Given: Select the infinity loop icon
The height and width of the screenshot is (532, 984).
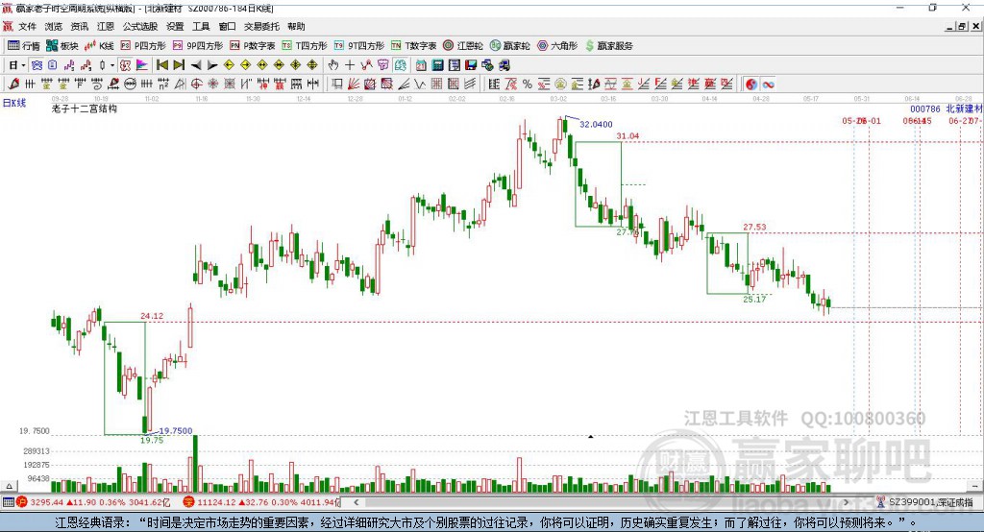Looking at the screenshot, I should coord(768,85).
